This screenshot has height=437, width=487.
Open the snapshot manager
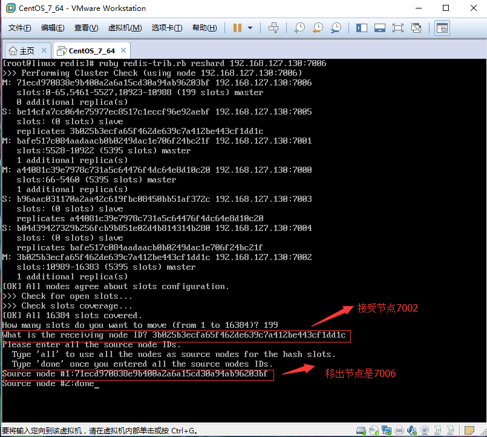pos(336,28)
